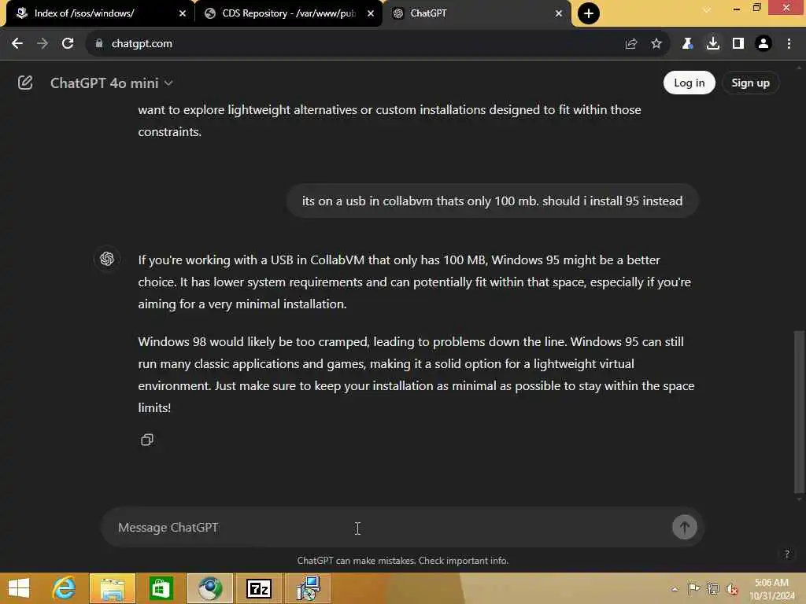Open a new browser tab
The image size is (806, 604).
click(589, 13)
